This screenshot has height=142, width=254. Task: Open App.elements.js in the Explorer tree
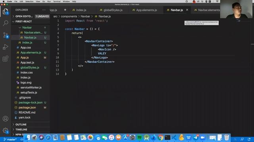tap(31, 52)
